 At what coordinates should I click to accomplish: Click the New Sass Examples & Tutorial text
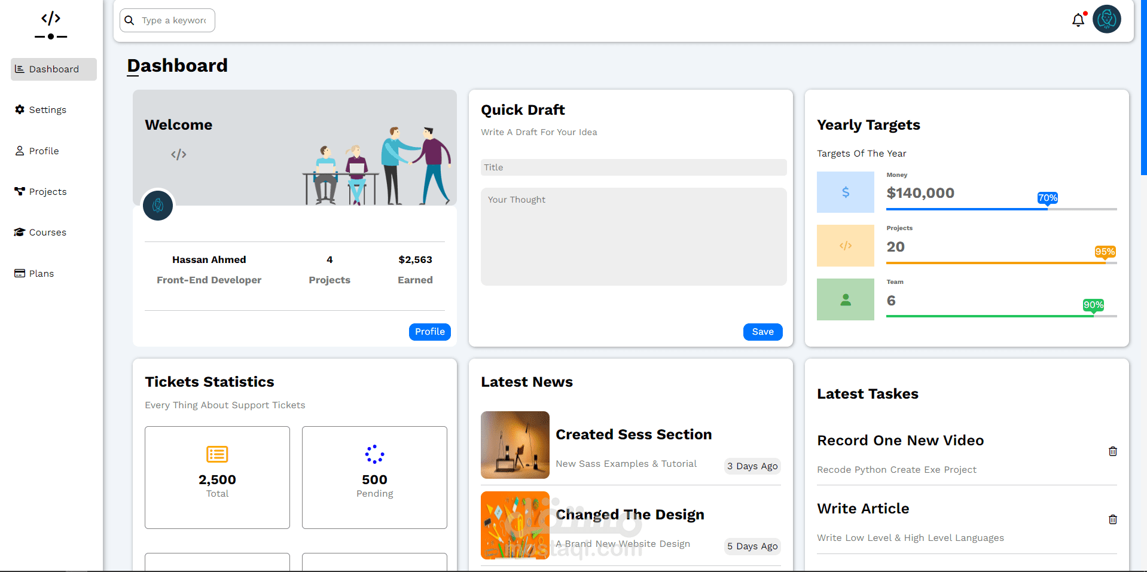point(626,464)
